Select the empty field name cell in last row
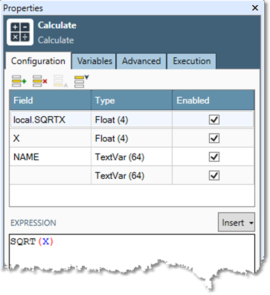Screen dimensions: 270x295 point(50,175)
